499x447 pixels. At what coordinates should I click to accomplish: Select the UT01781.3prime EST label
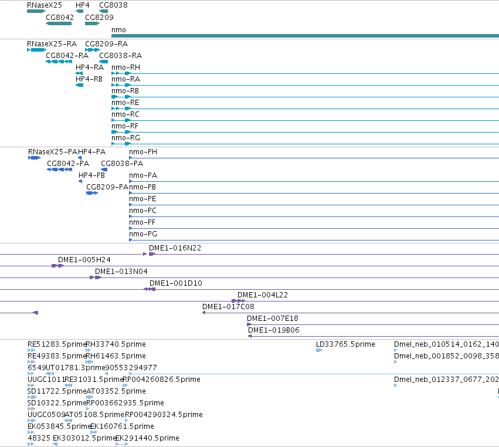tap(76, 368)
